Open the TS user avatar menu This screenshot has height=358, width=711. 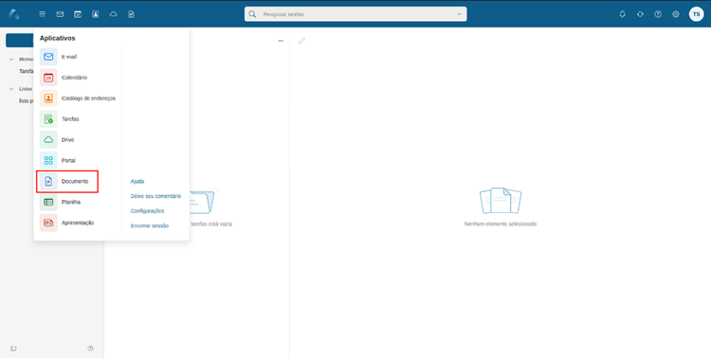coord(696,14)
